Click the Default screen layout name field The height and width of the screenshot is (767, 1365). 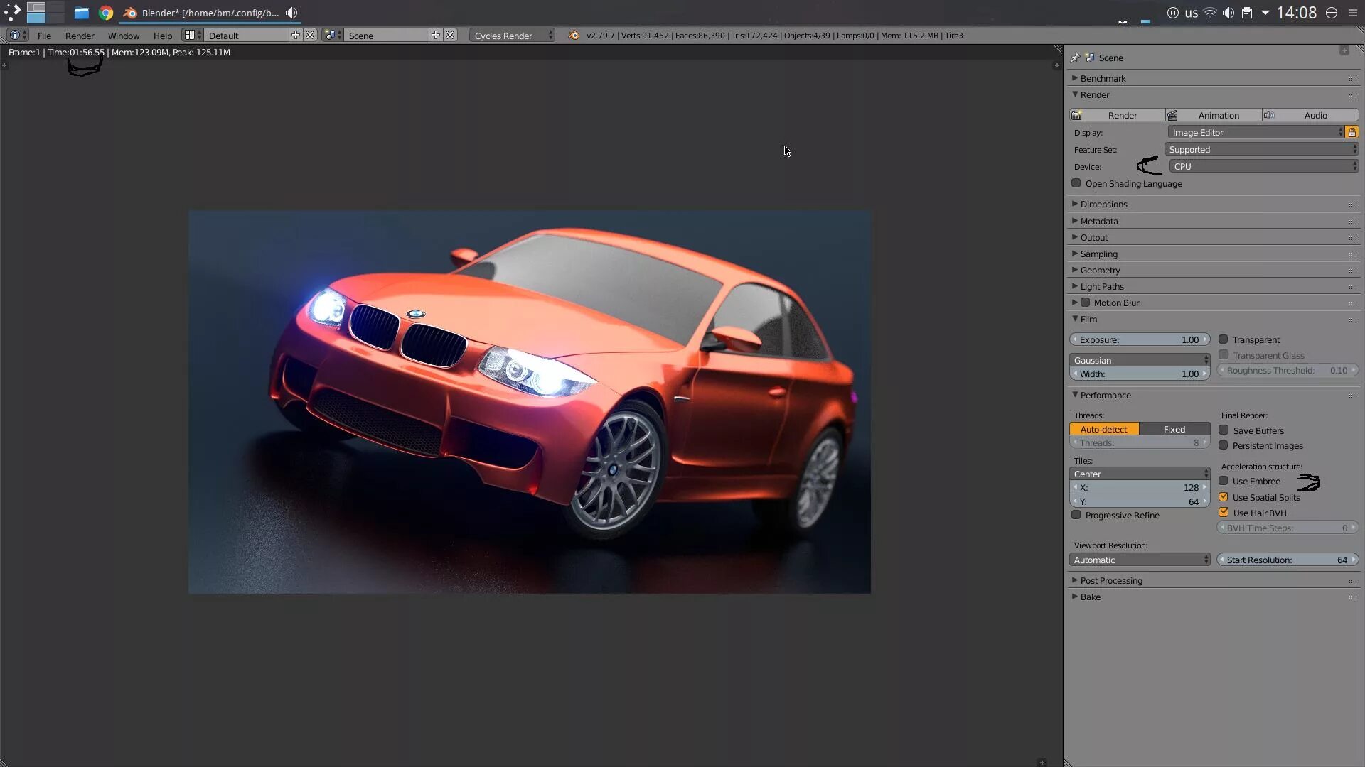247,35
